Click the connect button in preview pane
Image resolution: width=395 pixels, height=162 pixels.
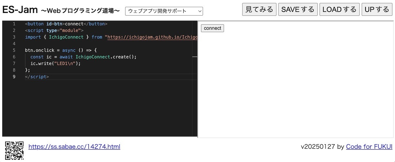pyautogui.click(x=212, y=28)
